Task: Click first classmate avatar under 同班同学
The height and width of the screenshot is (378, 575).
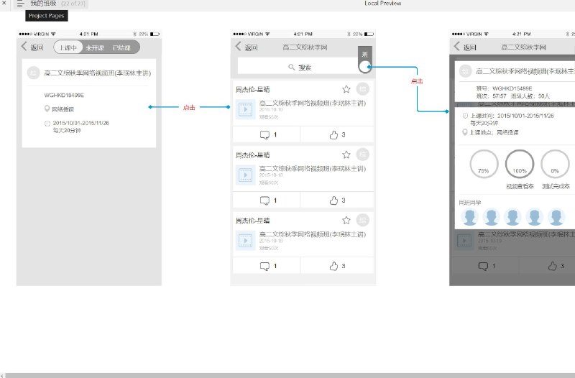Action: pos(470,217)
